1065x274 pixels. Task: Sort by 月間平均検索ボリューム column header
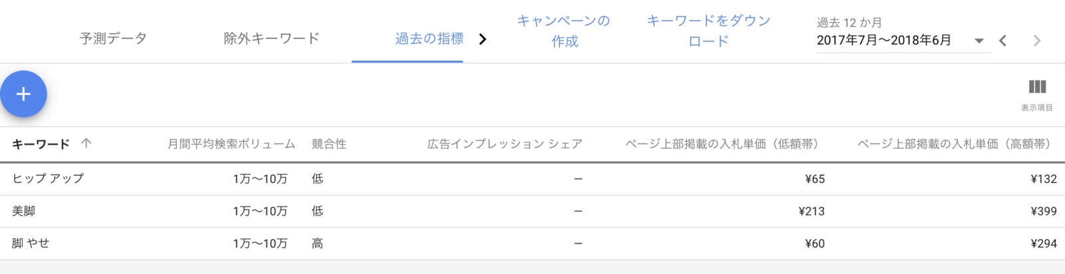click(x=231, y=144)
